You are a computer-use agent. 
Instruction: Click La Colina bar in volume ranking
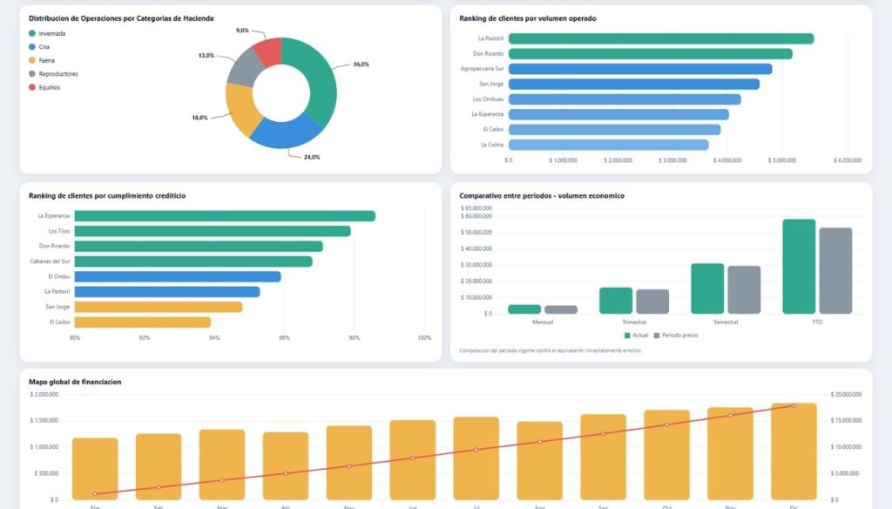(x=608, y=145)
